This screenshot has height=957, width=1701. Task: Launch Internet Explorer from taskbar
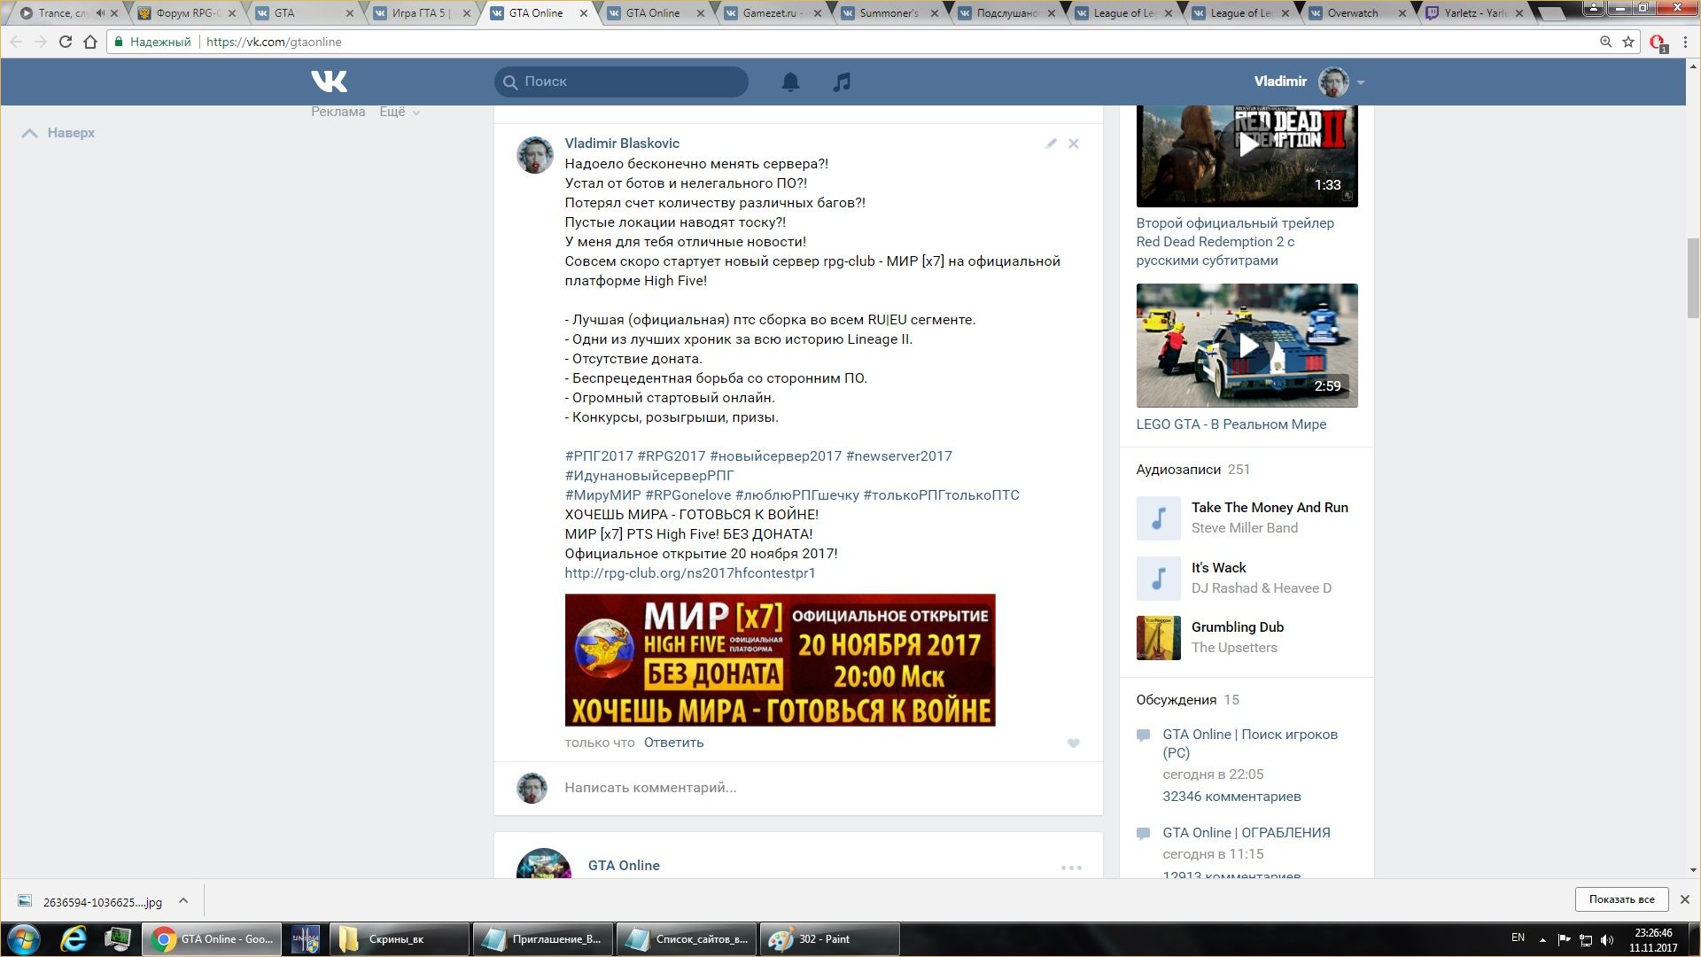point(74,939)
